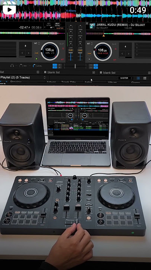This screenshot has height=270, width=151.
Task: Double the deck 2 loop size arrow
Action: coord(129,54)
